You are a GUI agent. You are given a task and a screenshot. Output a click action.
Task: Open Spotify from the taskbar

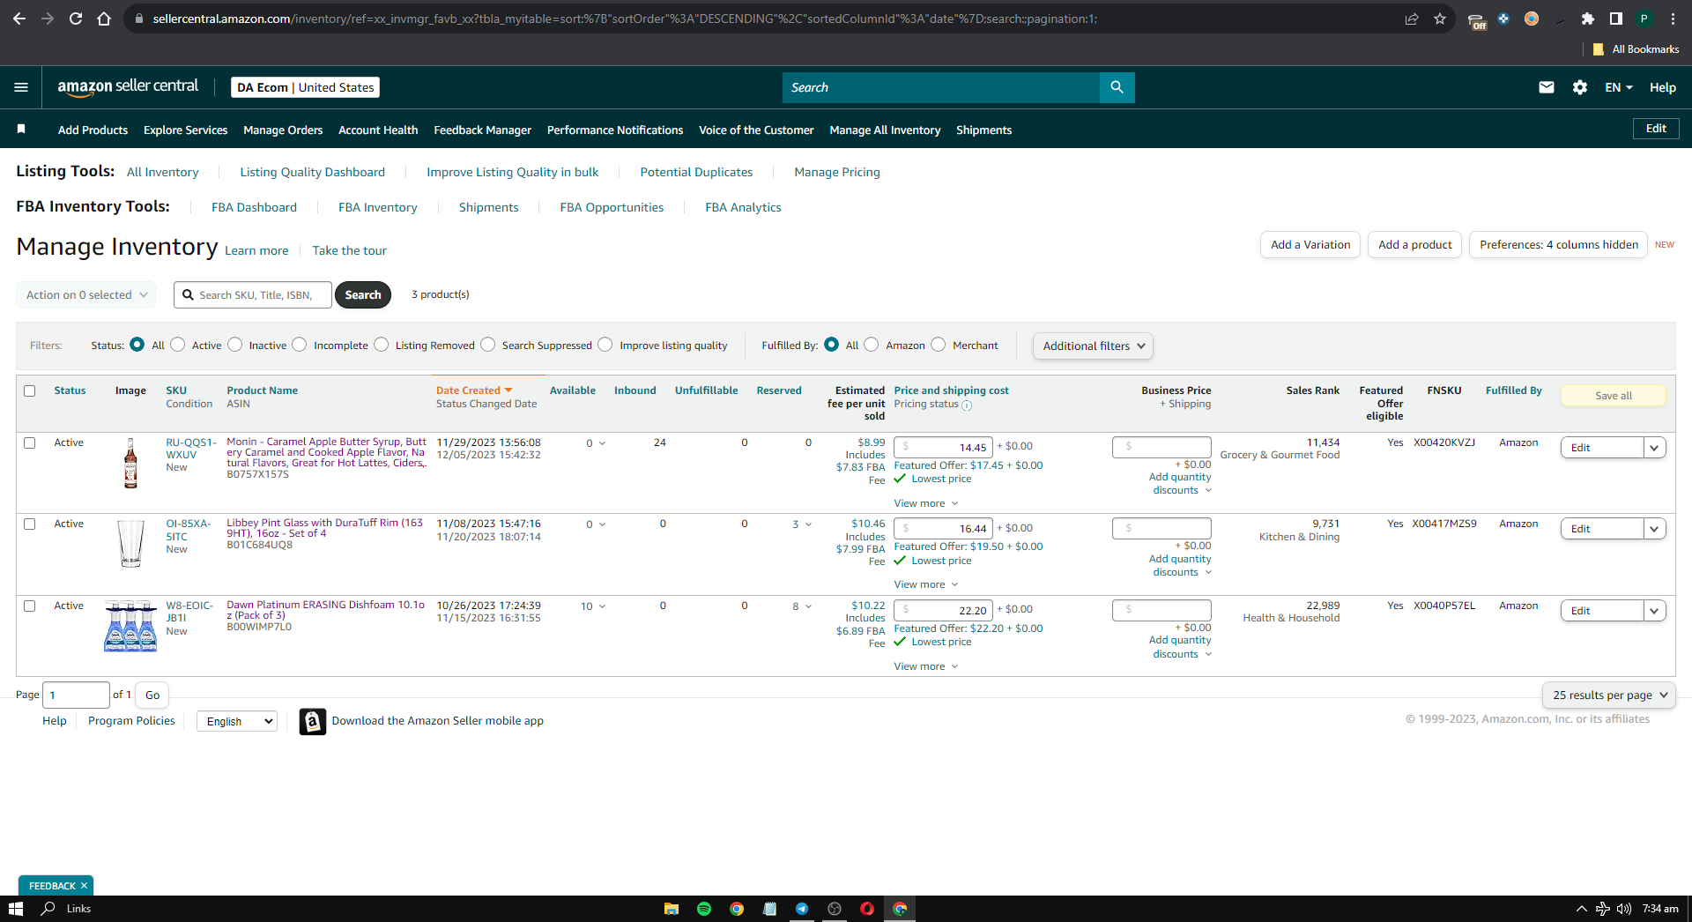click(x=704, y=909)
